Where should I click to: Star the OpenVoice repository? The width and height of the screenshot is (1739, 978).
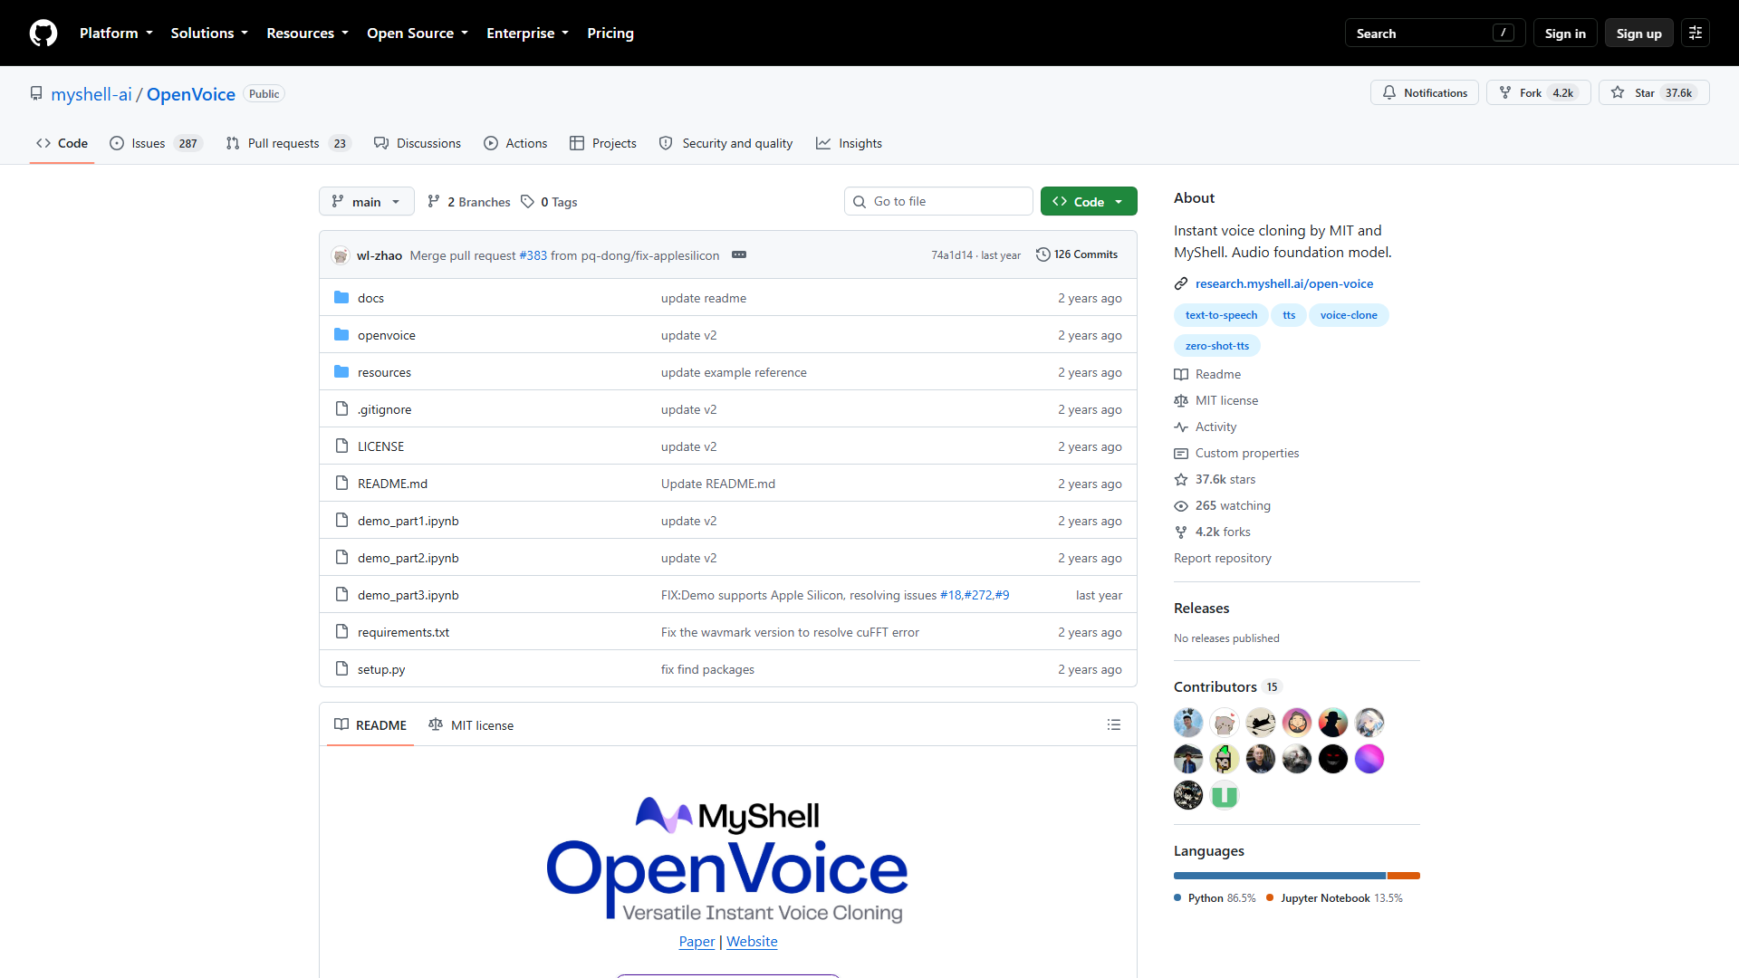click(1654, 93)
